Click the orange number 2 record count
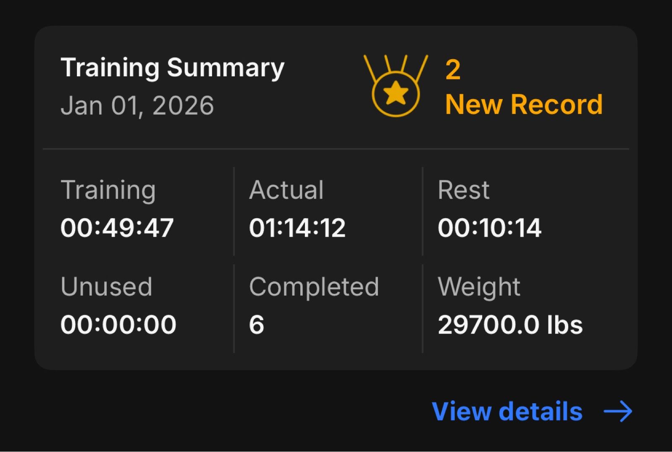672x452 pixels. 453,70
